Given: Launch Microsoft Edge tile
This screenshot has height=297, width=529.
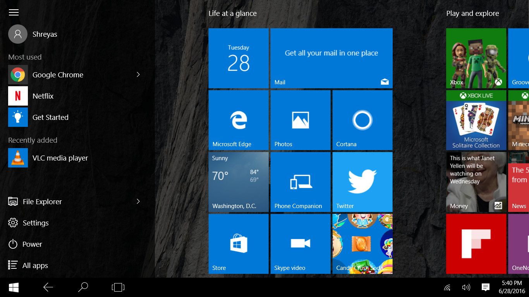Looking at the screenshot, I should pos(239,120).
